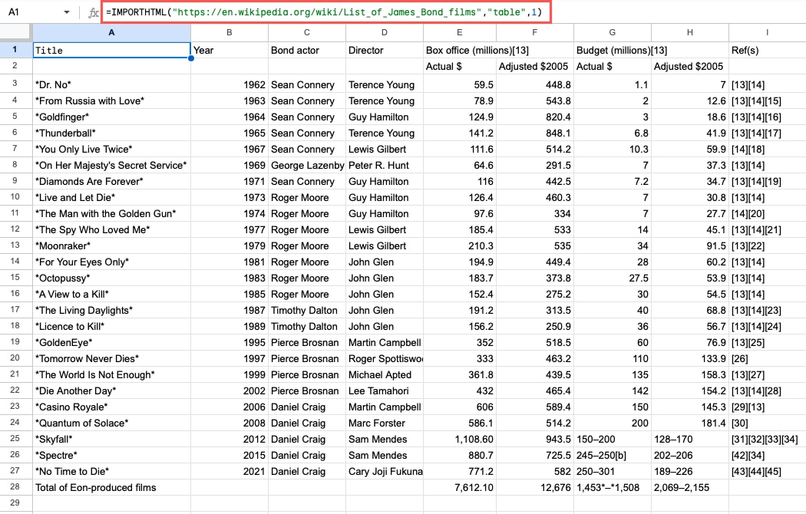Select column E header
This screenshot has width=806, height=514.
point(459,34)
